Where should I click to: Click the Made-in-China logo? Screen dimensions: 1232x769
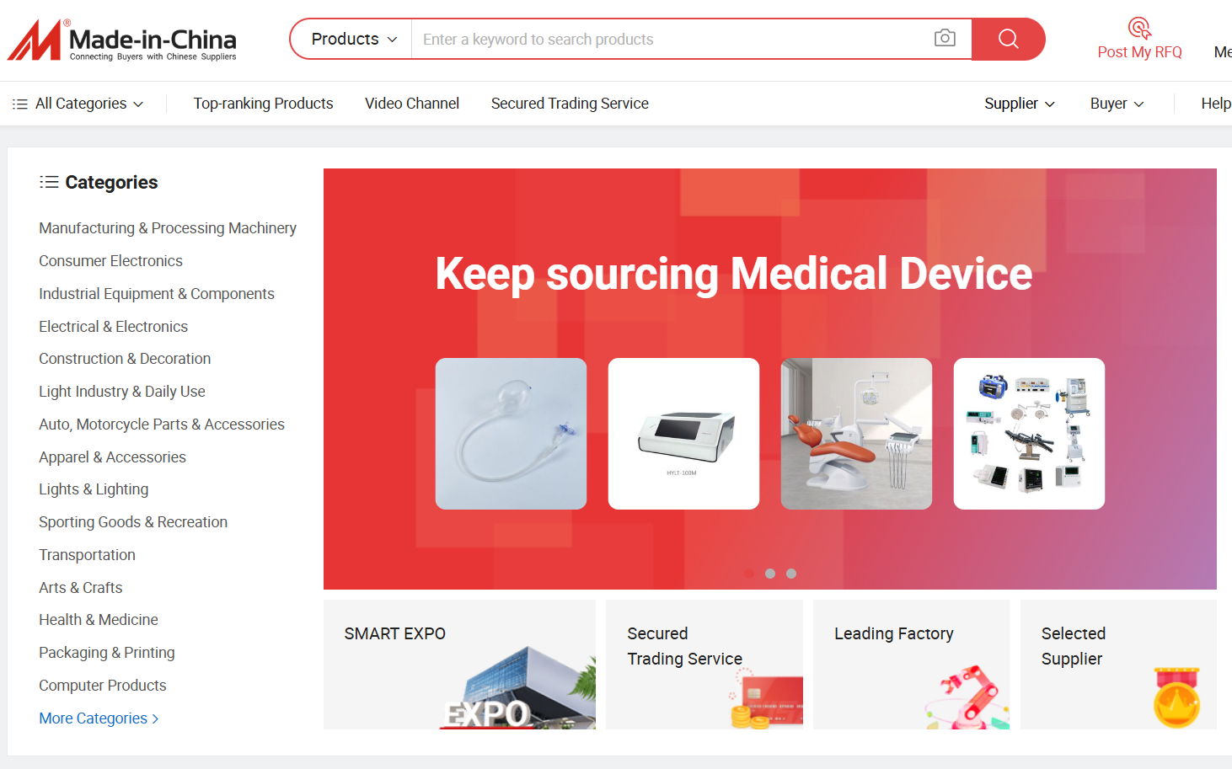[122, 40]
